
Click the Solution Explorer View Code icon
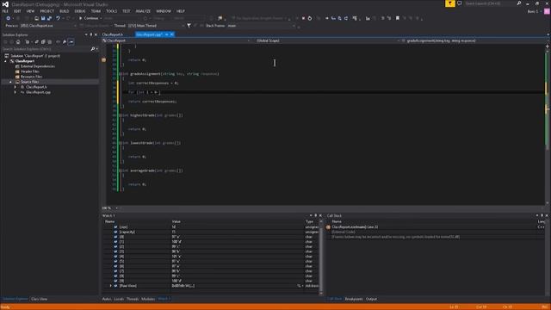tap(58, 42)
